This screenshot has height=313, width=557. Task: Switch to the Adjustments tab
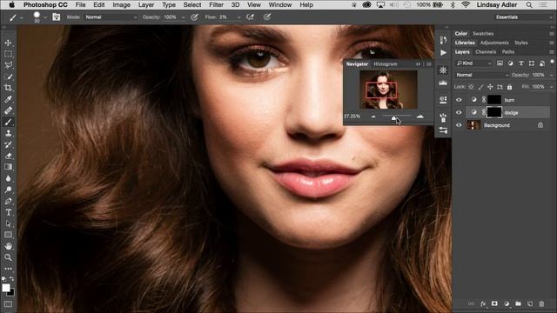coord(494,43)
